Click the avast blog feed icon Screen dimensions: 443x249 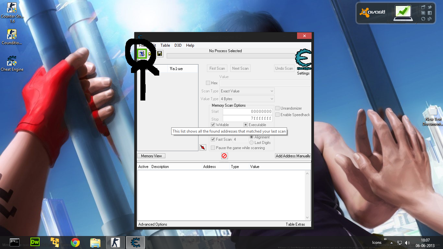click(430, 19)
